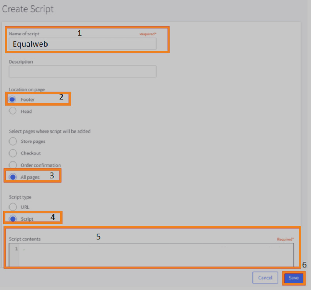Image resolution: width=311 pixels, height=290 pixels.
Task: Click the 'Location on page' label
Action: [x=27, y=89]
